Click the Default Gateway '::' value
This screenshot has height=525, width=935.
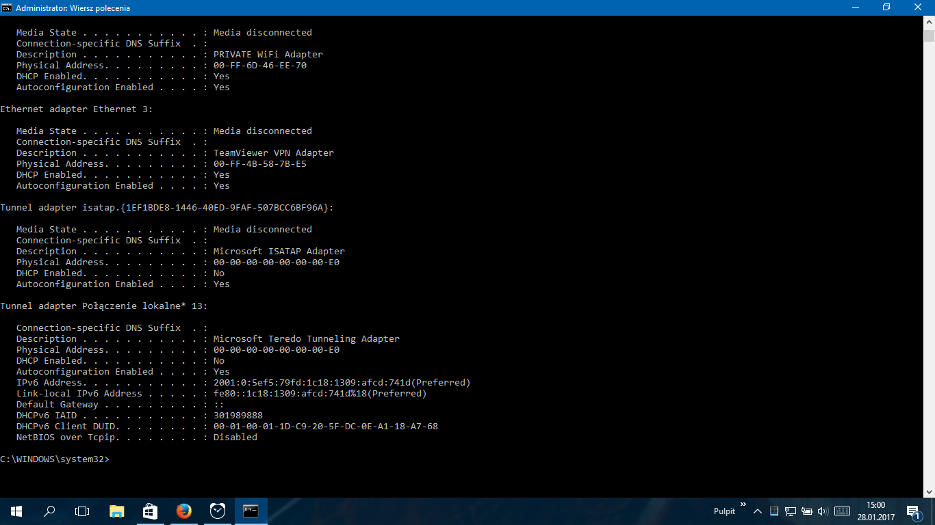(x=218, y=405)
